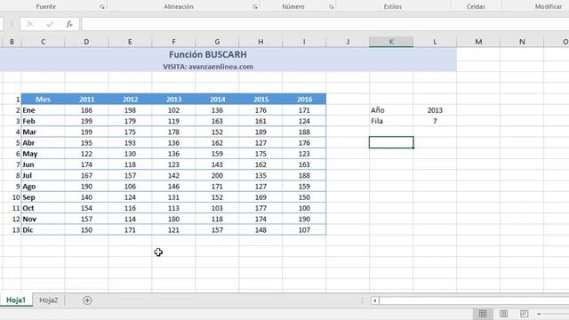Open Número group dialog launcher
The width and height of the screenshot is (569, 320).
click(332, 7)
